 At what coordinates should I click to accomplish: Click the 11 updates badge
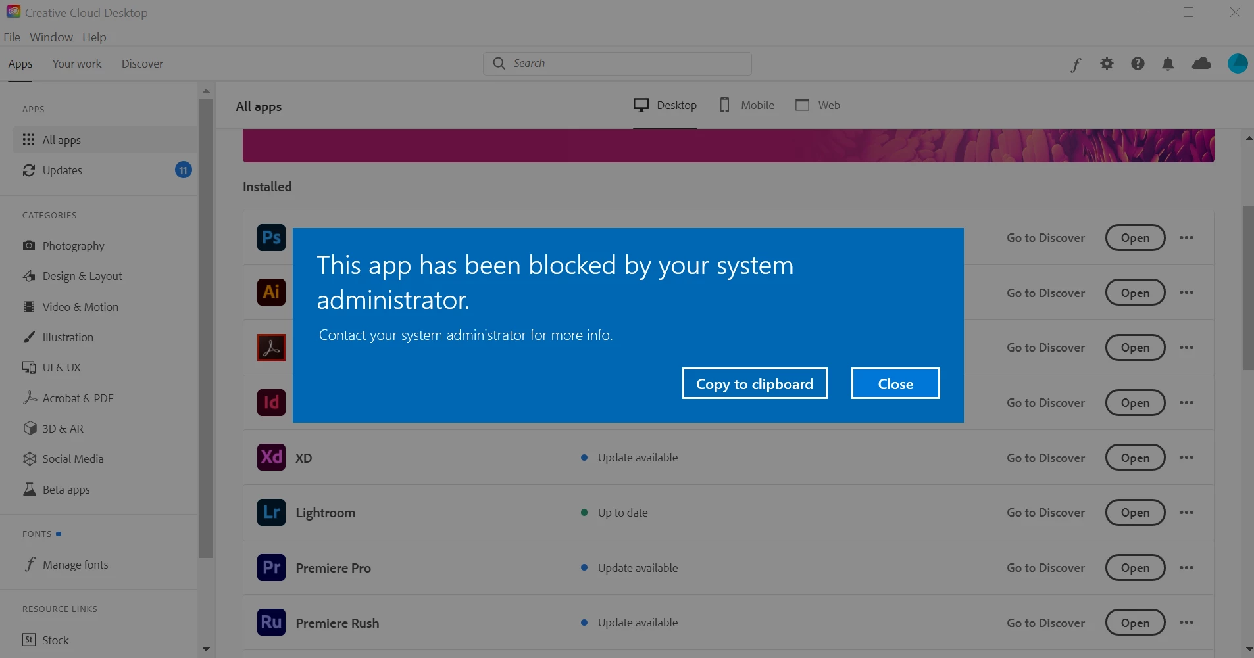pyautogui.click(x=184, y=170)
